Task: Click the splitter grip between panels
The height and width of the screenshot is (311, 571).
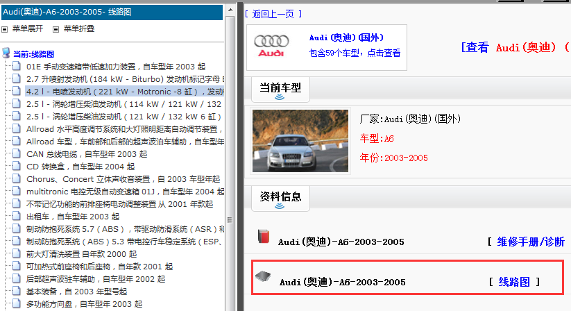Action: [230, 220]
